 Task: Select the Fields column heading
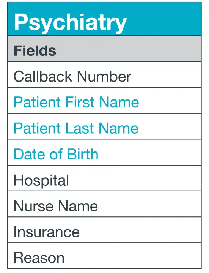pos(35,50)
